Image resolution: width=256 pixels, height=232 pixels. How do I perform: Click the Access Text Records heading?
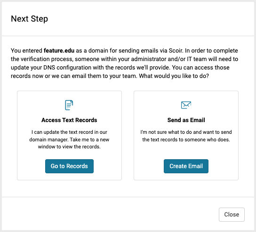69,120
